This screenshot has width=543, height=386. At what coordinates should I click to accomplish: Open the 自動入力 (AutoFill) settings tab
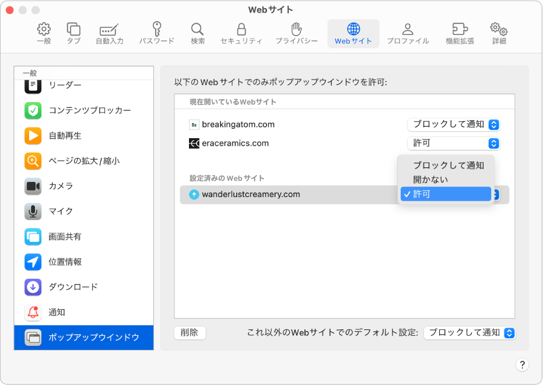point(110,33)
